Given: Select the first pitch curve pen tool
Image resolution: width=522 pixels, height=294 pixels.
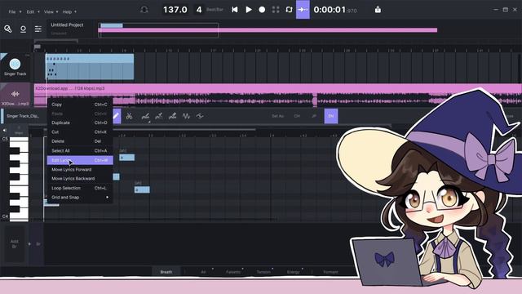Looking at the screenshot, I should pyautogui.click(x=145, y=116).
